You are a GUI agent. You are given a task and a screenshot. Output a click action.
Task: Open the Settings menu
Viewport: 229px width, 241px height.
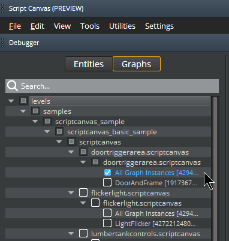[x=159, y=26]
